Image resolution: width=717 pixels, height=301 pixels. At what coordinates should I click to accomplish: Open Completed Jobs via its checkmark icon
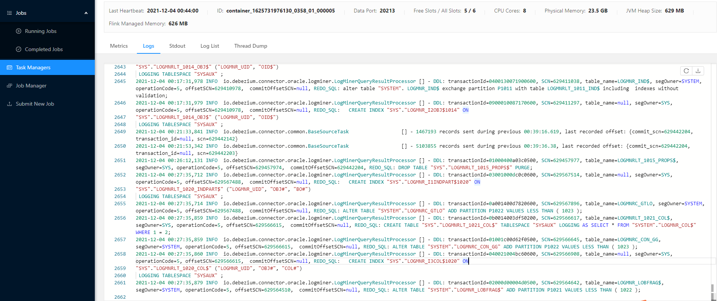(x=19, y=49)
